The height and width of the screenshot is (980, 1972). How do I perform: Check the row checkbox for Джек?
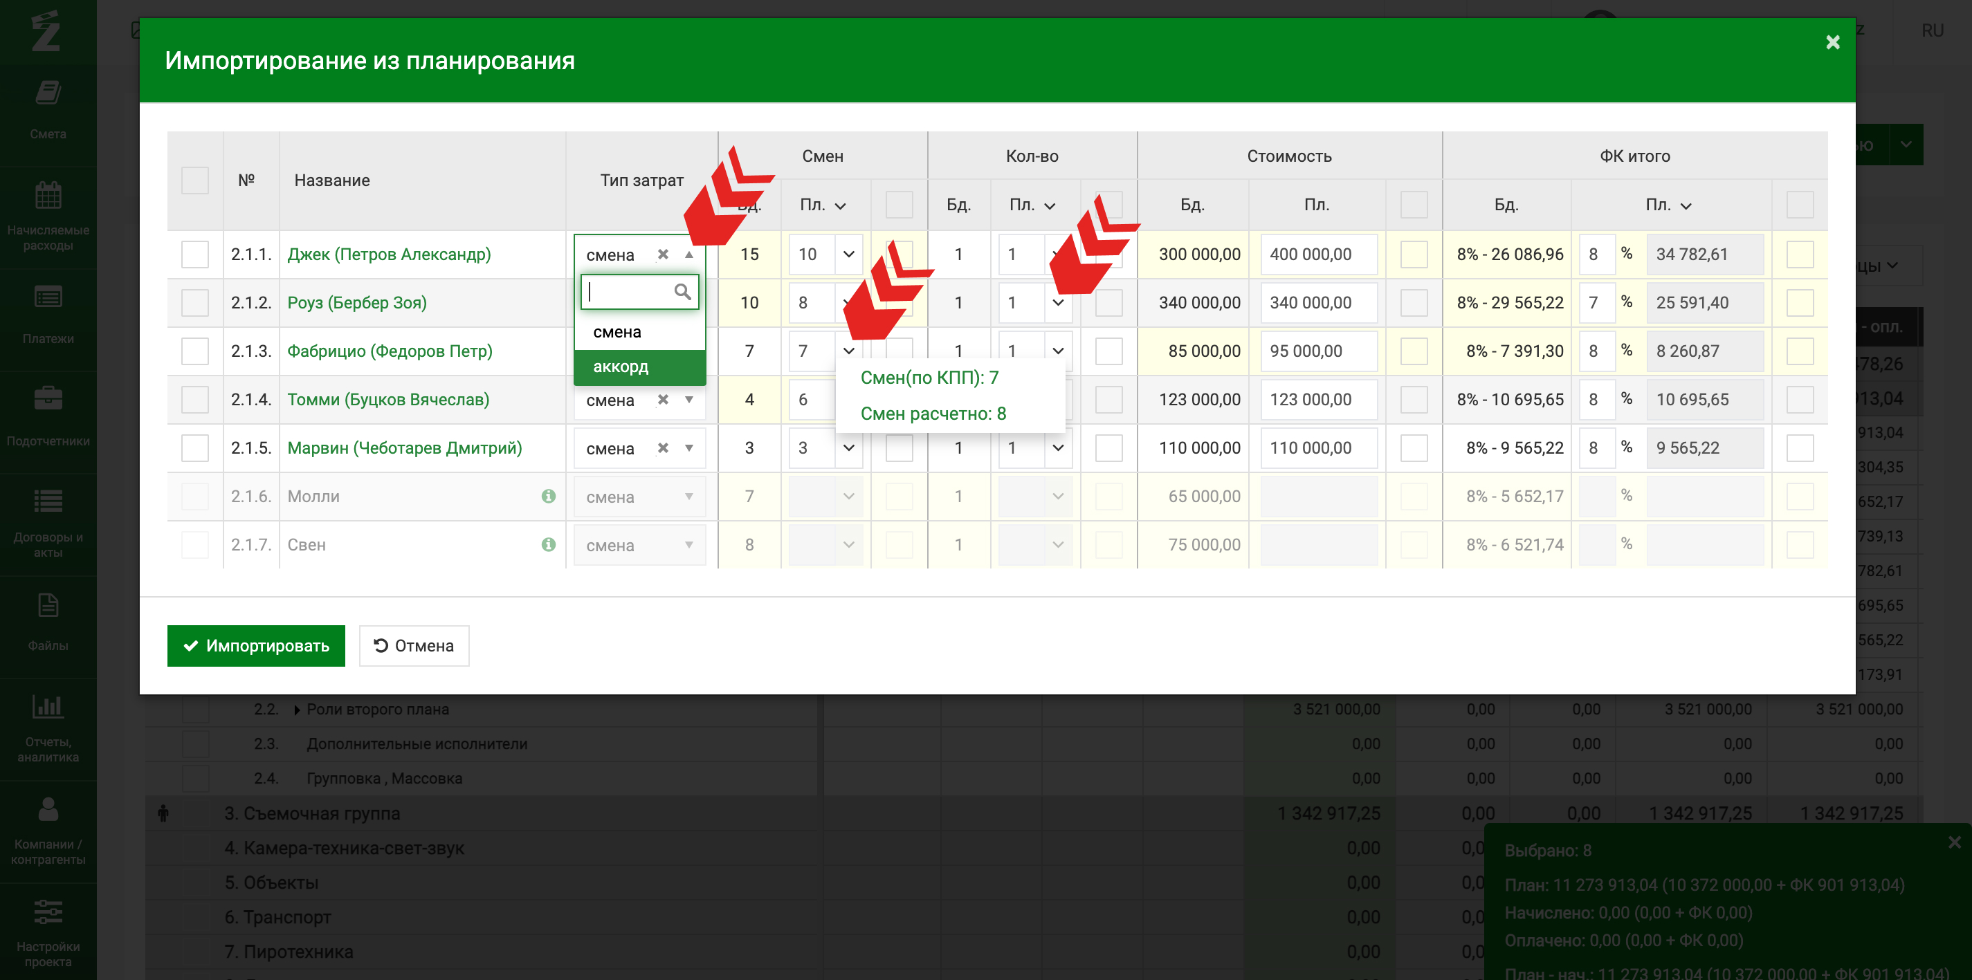(x=194, y=255)
